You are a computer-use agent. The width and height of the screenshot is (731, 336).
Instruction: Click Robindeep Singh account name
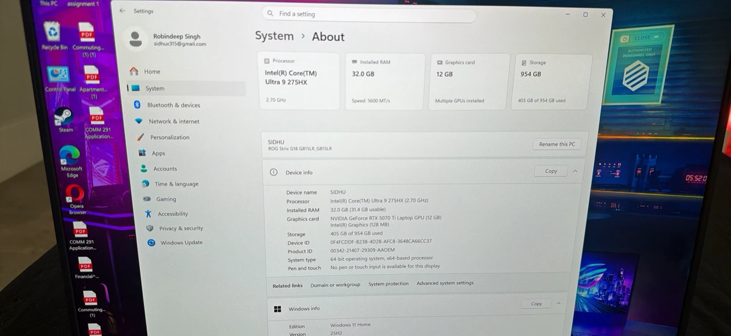pyautogui.click(x=177, y=36)
